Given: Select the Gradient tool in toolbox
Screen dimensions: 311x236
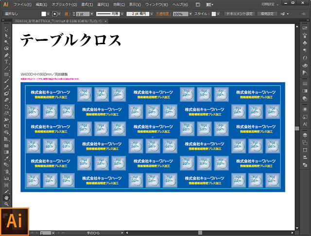Looking at the screenshot, I should 6,152.
